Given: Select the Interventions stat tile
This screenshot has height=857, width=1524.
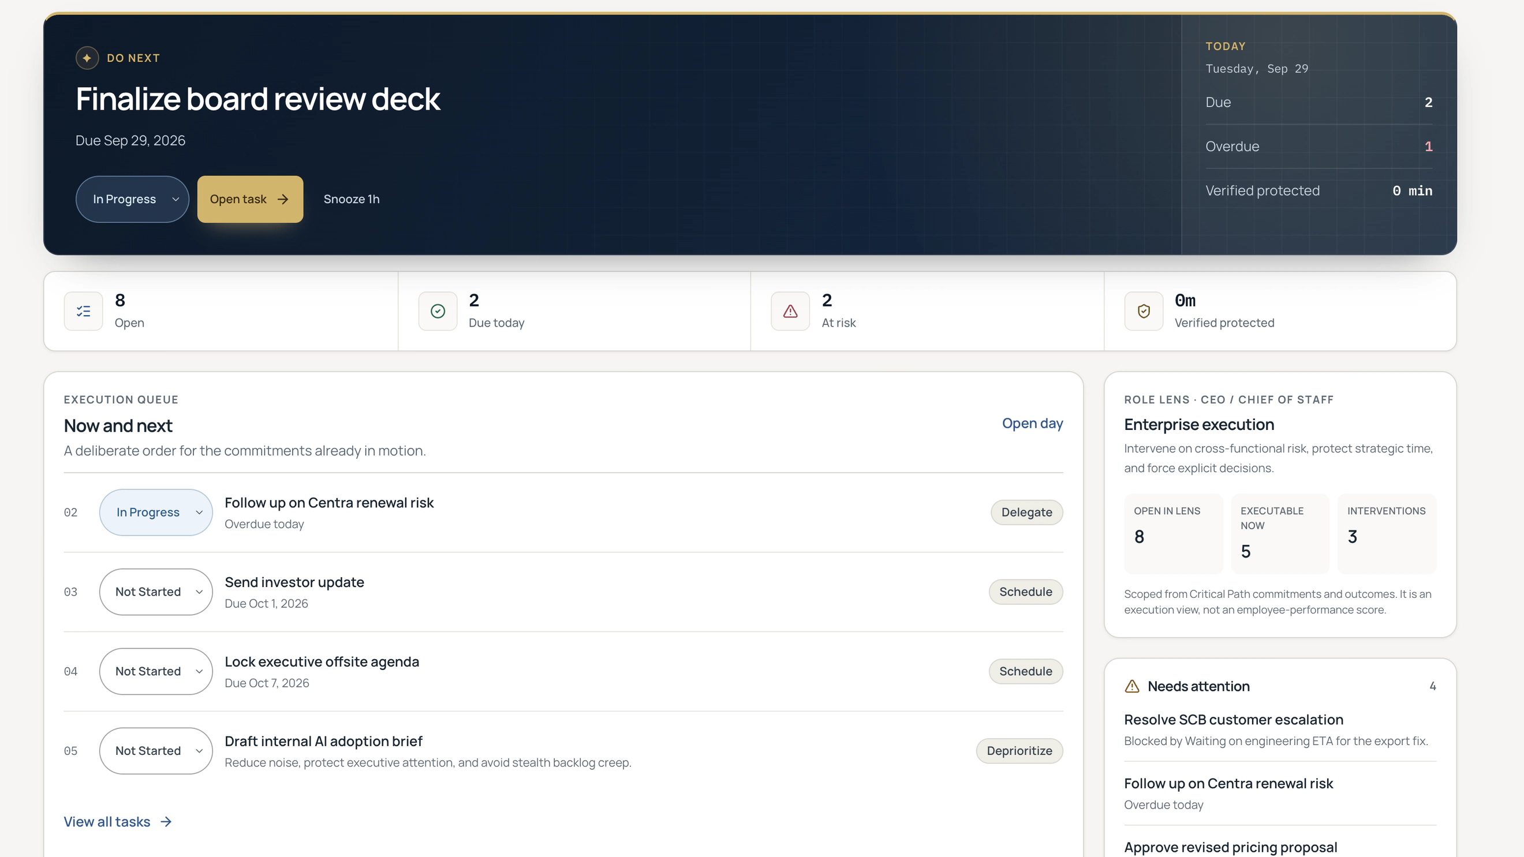Looking at the screenshot, I should [x=1387, y=533].
